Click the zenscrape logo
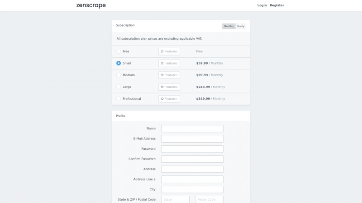The image size is (362, 203). tap(91, 5)
